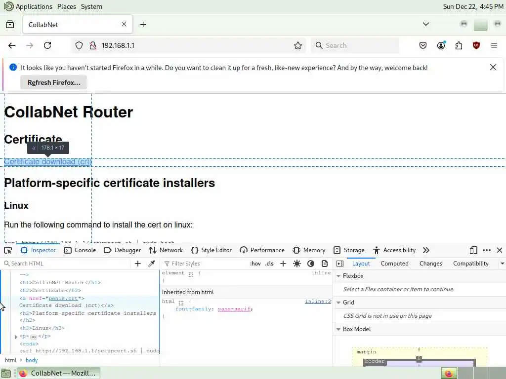Select the html breadcrumb
Image resolution: width=506 pixels, height=379 pixels.
(x=10, y=360)
